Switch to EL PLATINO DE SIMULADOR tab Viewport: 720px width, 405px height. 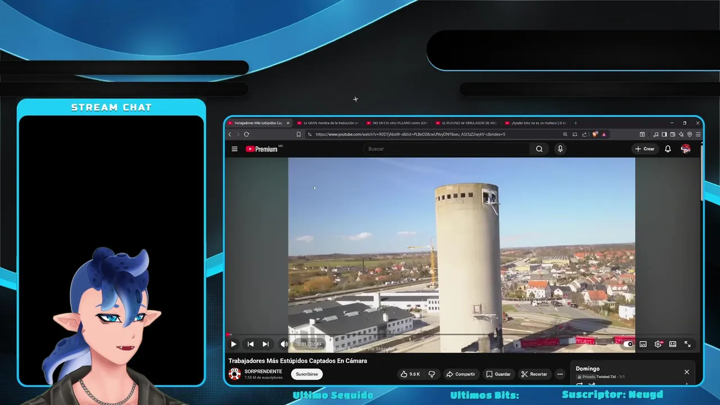[x=466, y=123]
